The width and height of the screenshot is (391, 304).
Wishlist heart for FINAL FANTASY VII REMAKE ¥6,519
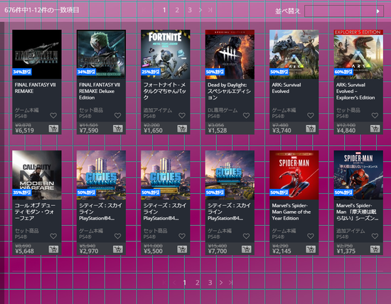[53, 115]
